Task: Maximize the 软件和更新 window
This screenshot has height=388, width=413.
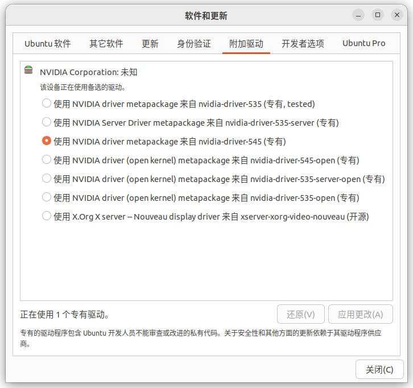Action: (x=378, y=15)
